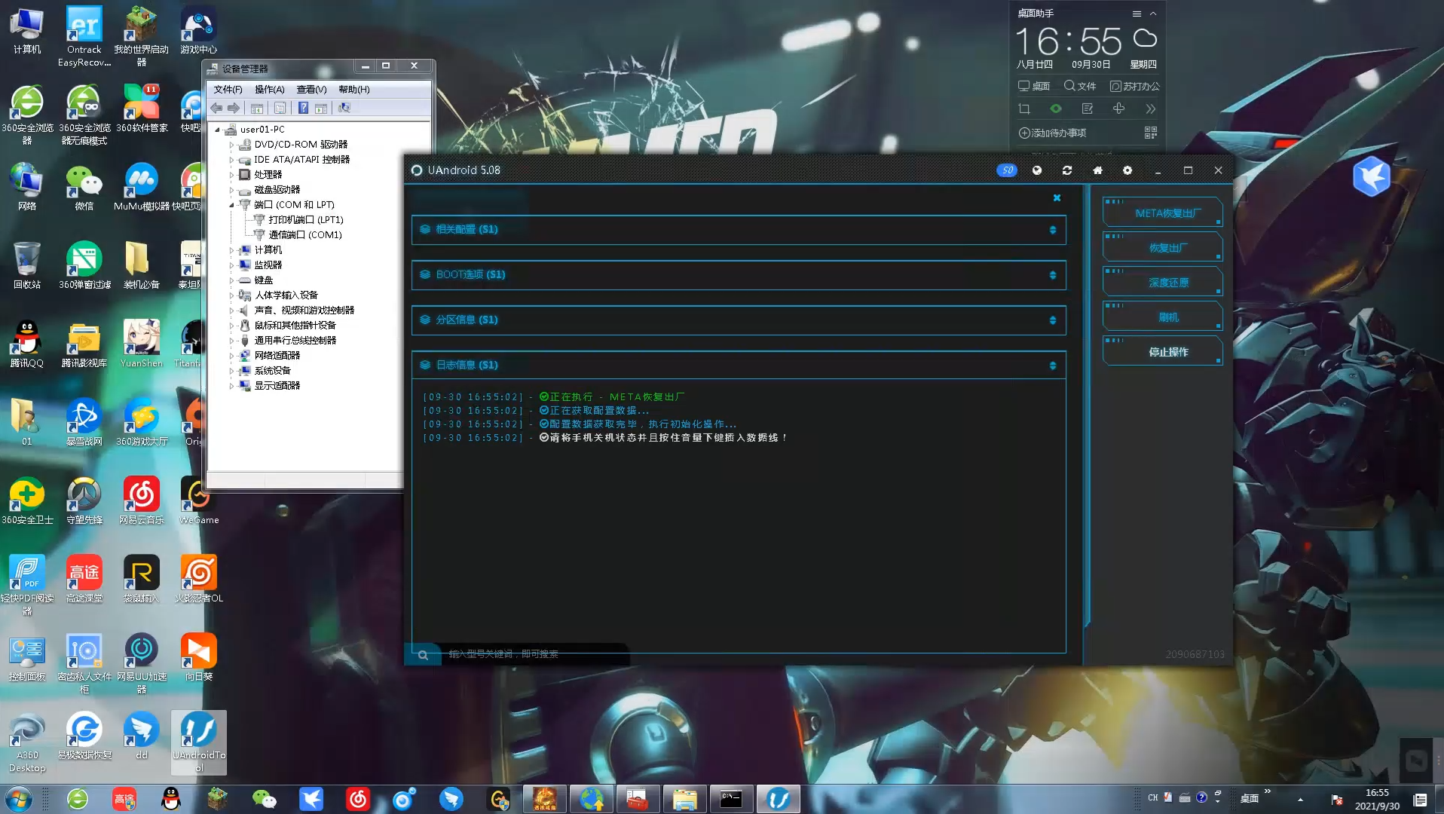The image size is (1444, 814).
Task: Collapse the user01-PC root node
Action: pos(218,130)
